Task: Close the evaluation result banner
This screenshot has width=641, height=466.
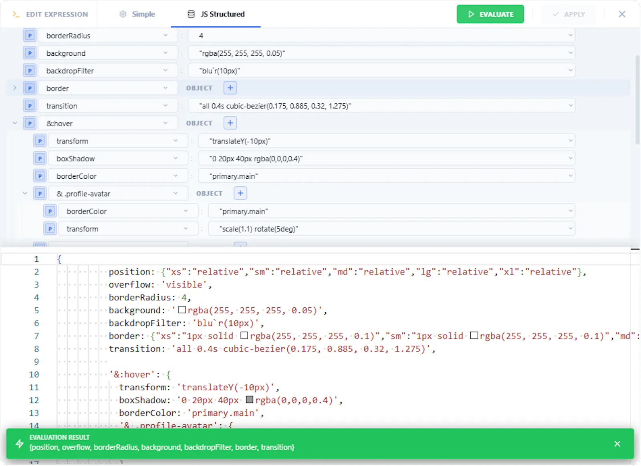Action: click(617, 444)
